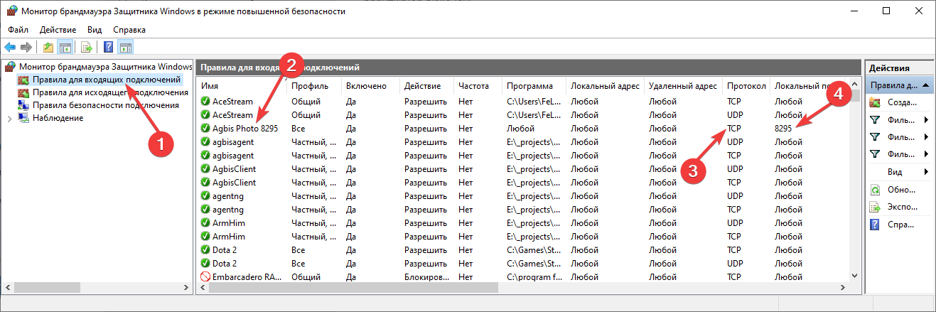This screenshot has width=936, height=312.
Task: Click the green check icon of Agbis Photo 8295
Action: click(x=205, y=129)
